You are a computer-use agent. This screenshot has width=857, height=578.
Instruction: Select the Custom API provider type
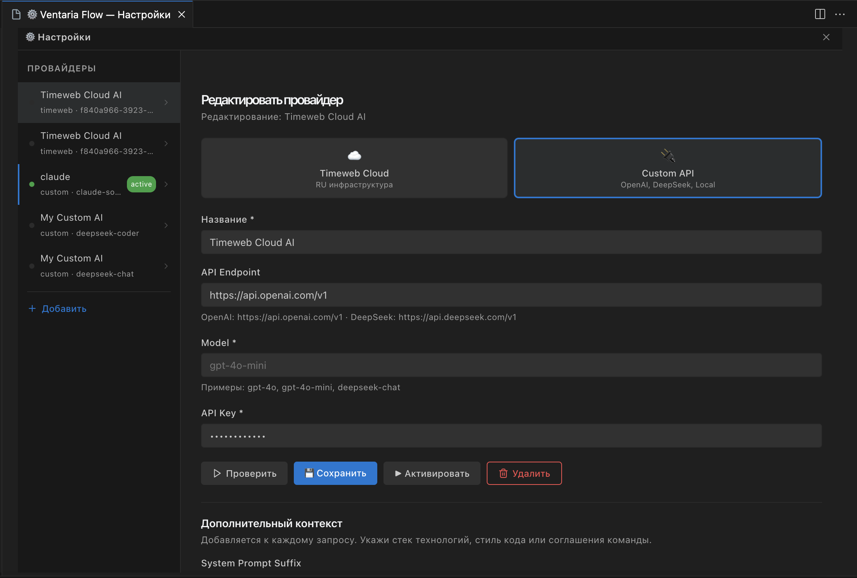(x=668, y=168)
